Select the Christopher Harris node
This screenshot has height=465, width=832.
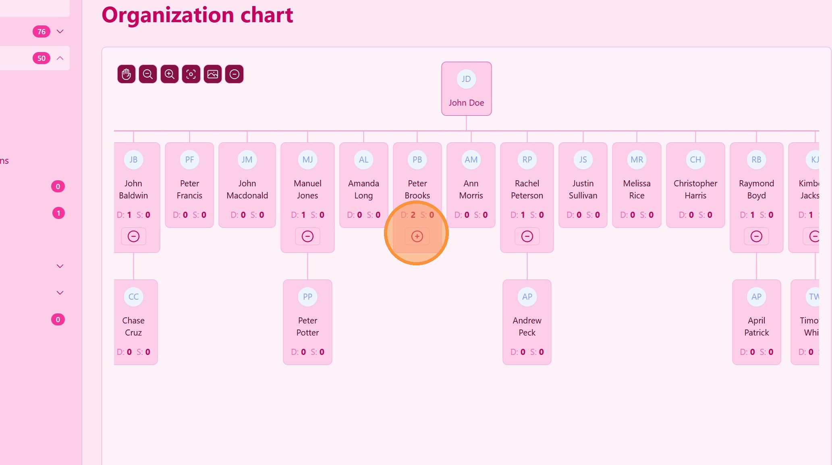click(x=695, y=189)
